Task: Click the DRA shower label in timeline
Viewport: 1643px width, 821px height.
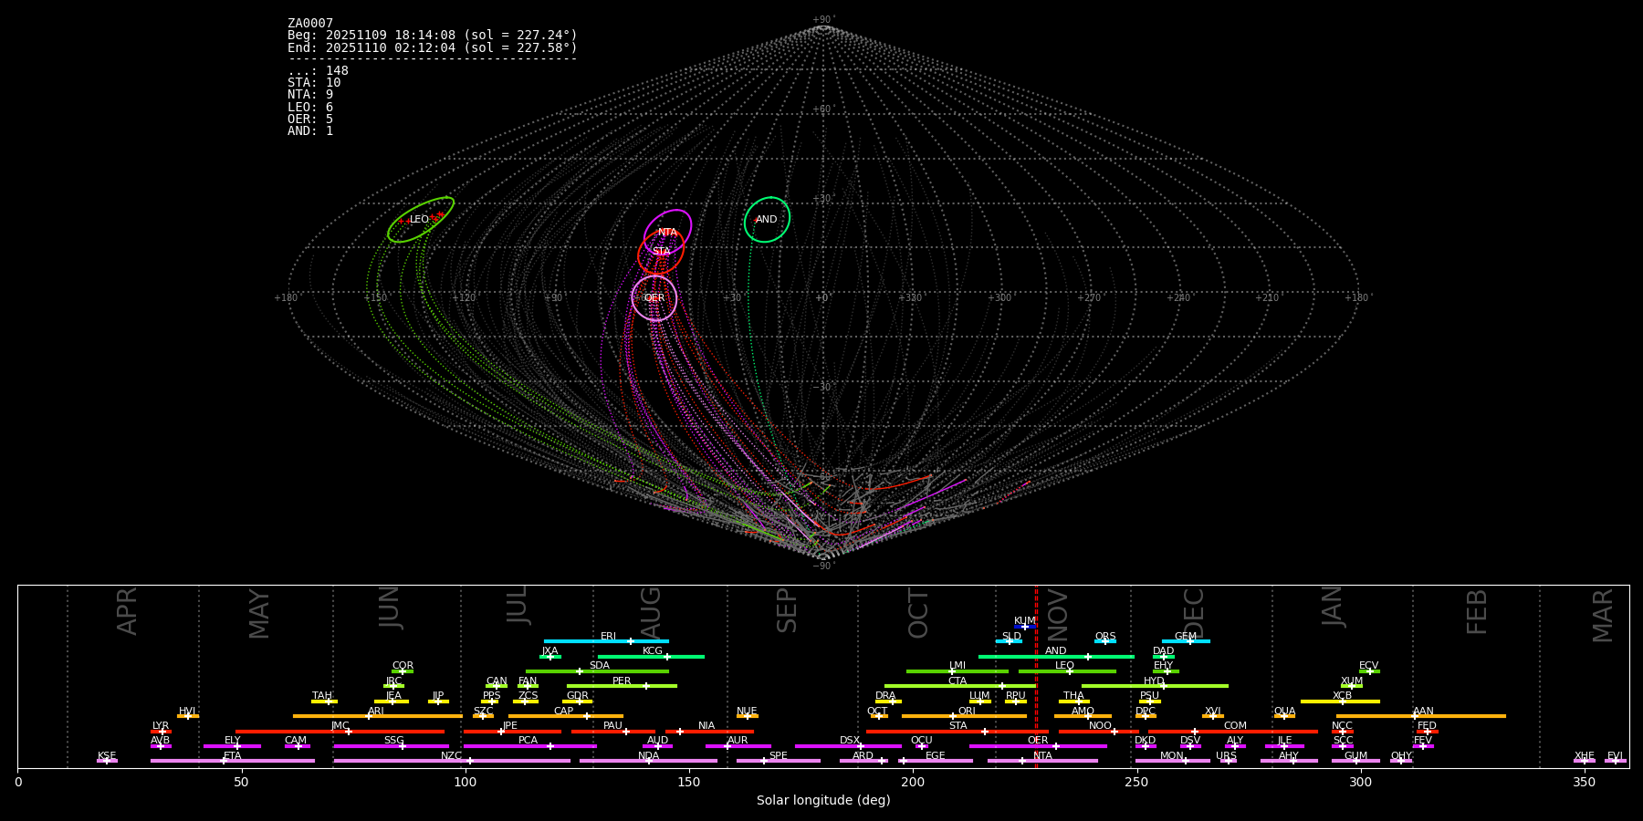Action: click(x=885, y=696)
